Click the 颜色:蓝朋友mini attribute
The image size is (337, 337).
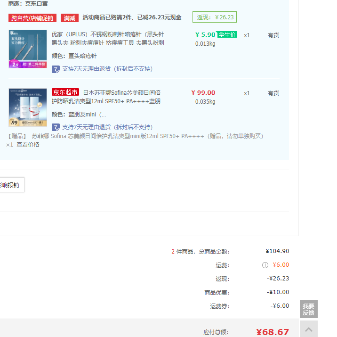click(x=79, y=115)
